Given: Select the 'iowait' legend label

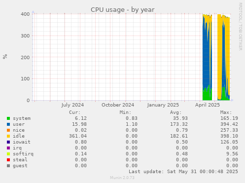Looking at the screenshot, I should click(22, 142).
